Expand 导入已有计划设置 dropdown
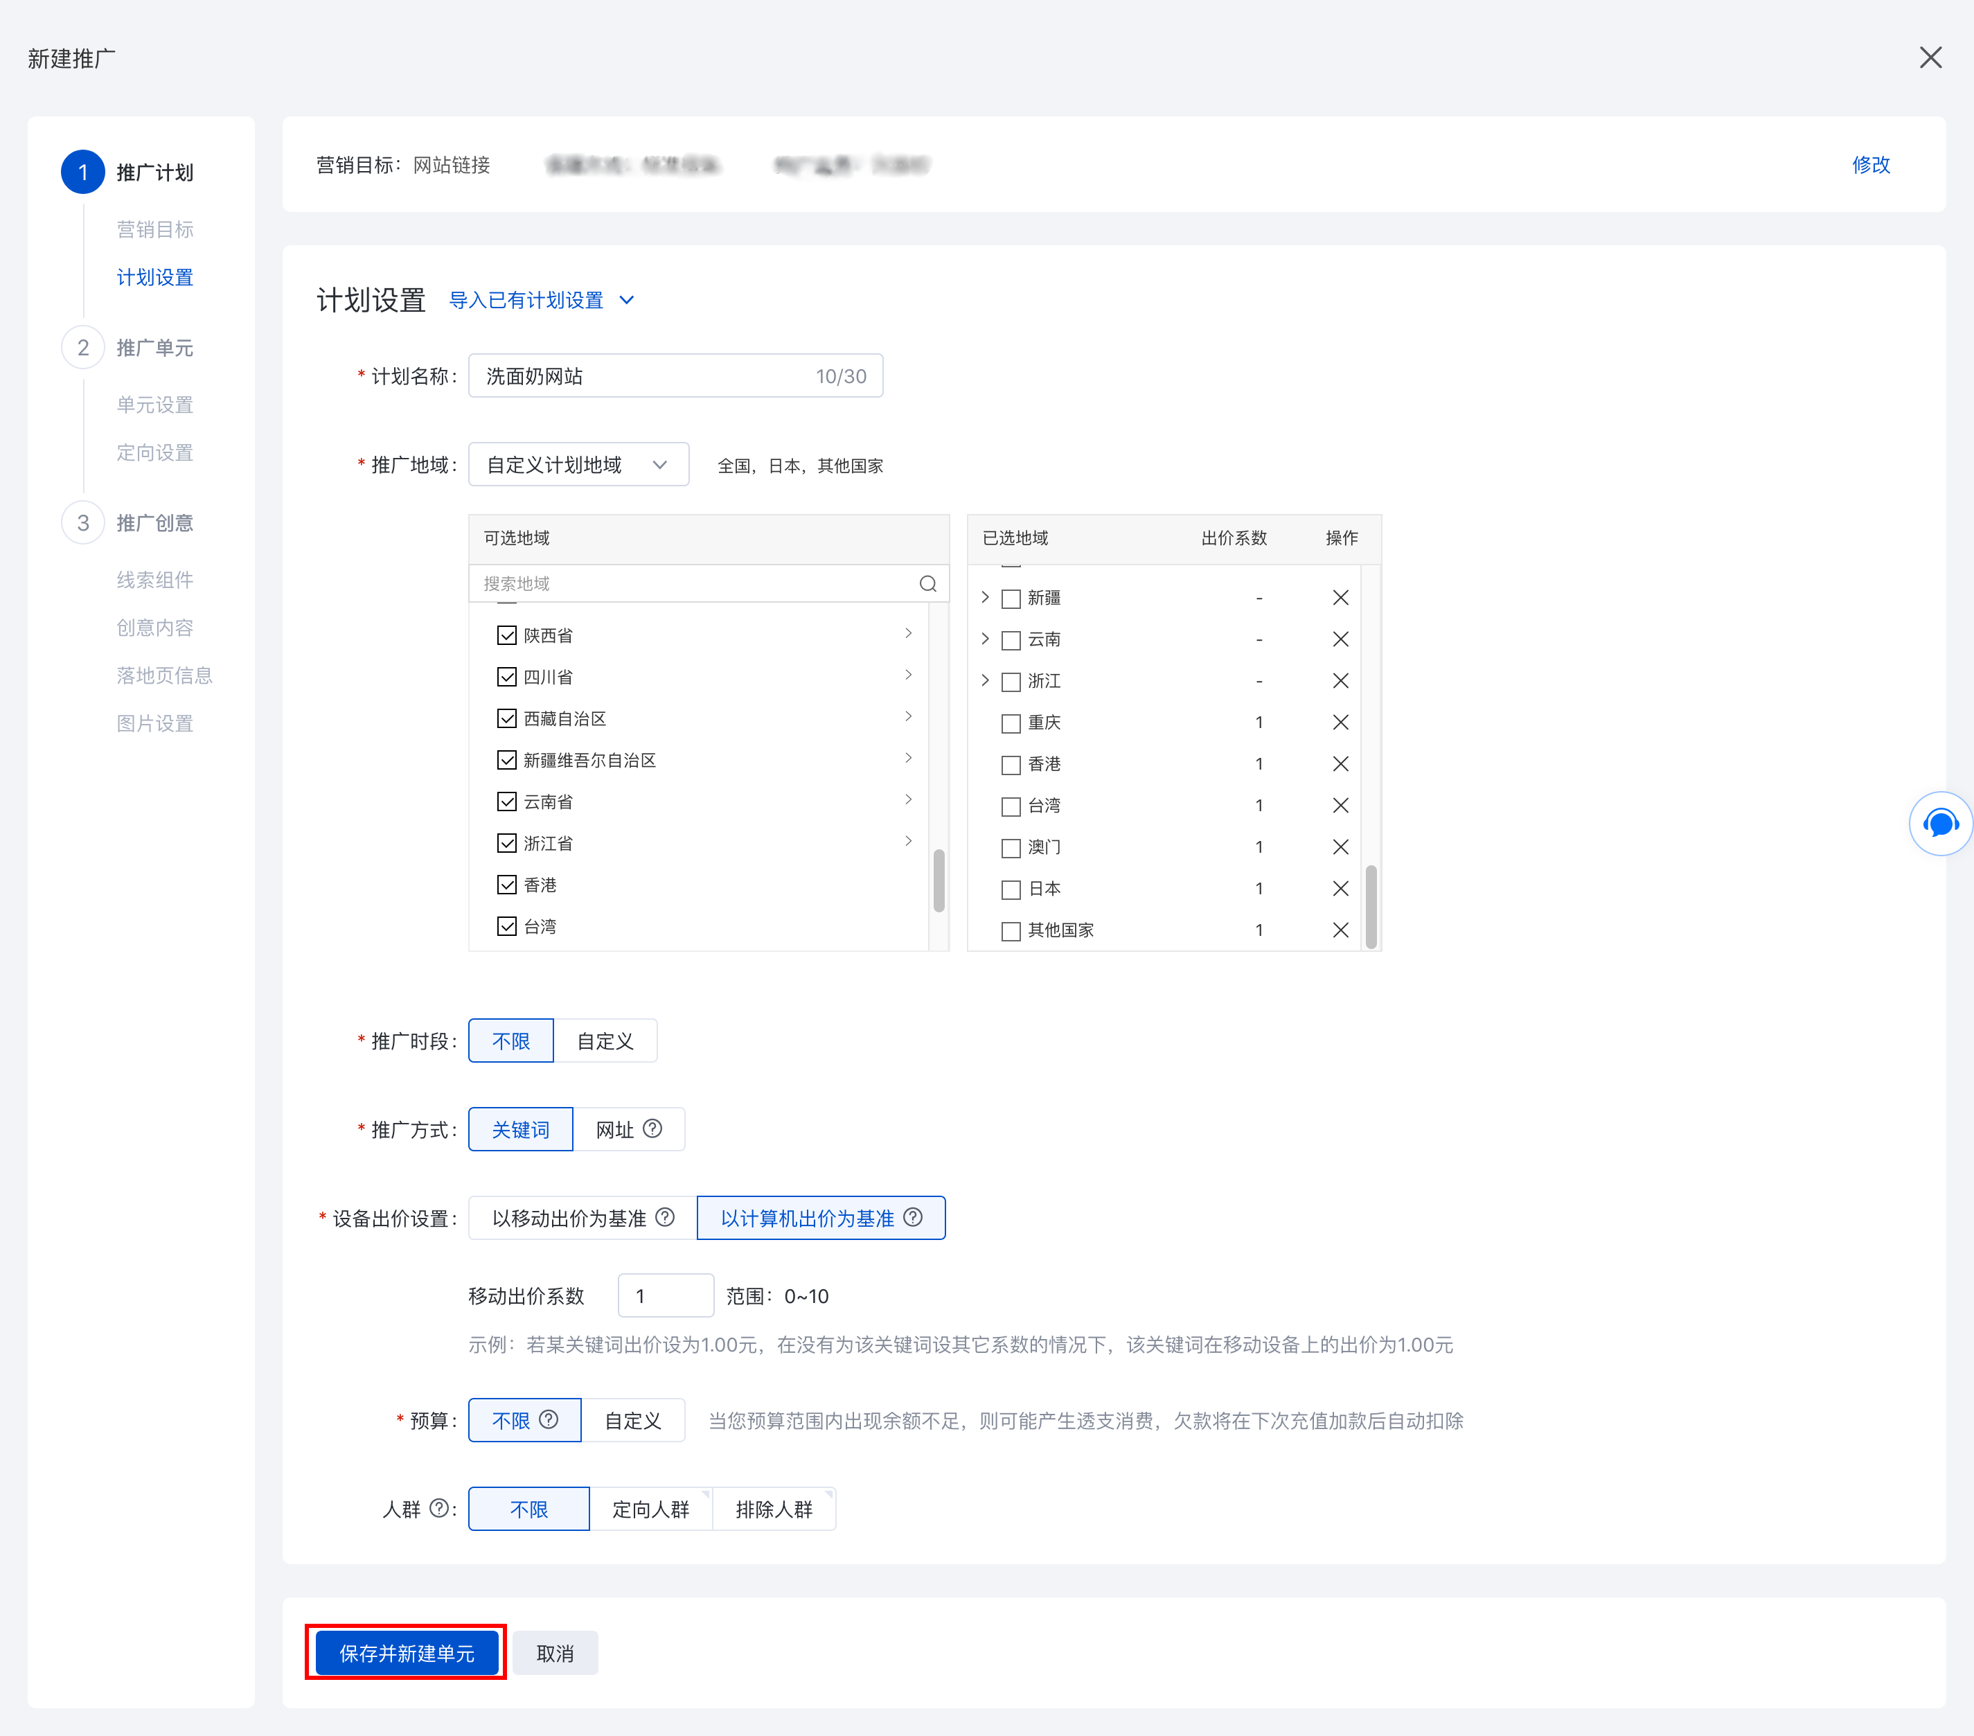Image resolution: width=1974 pixels, height=1736 pixels. click(x=542, y=301)
